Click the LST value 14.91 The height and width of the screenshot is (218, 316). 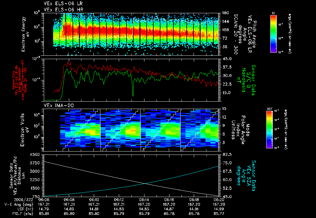[194, 209]
